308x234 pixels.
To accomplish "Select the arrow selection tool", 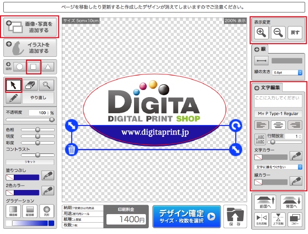I will coord(13,85).
